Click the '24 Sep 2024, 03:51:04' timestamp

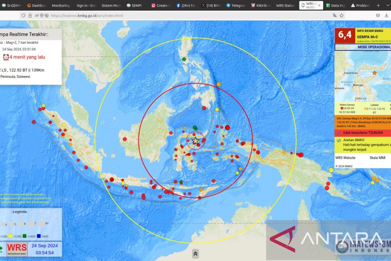pyautogui.click(x=19, y=49)
